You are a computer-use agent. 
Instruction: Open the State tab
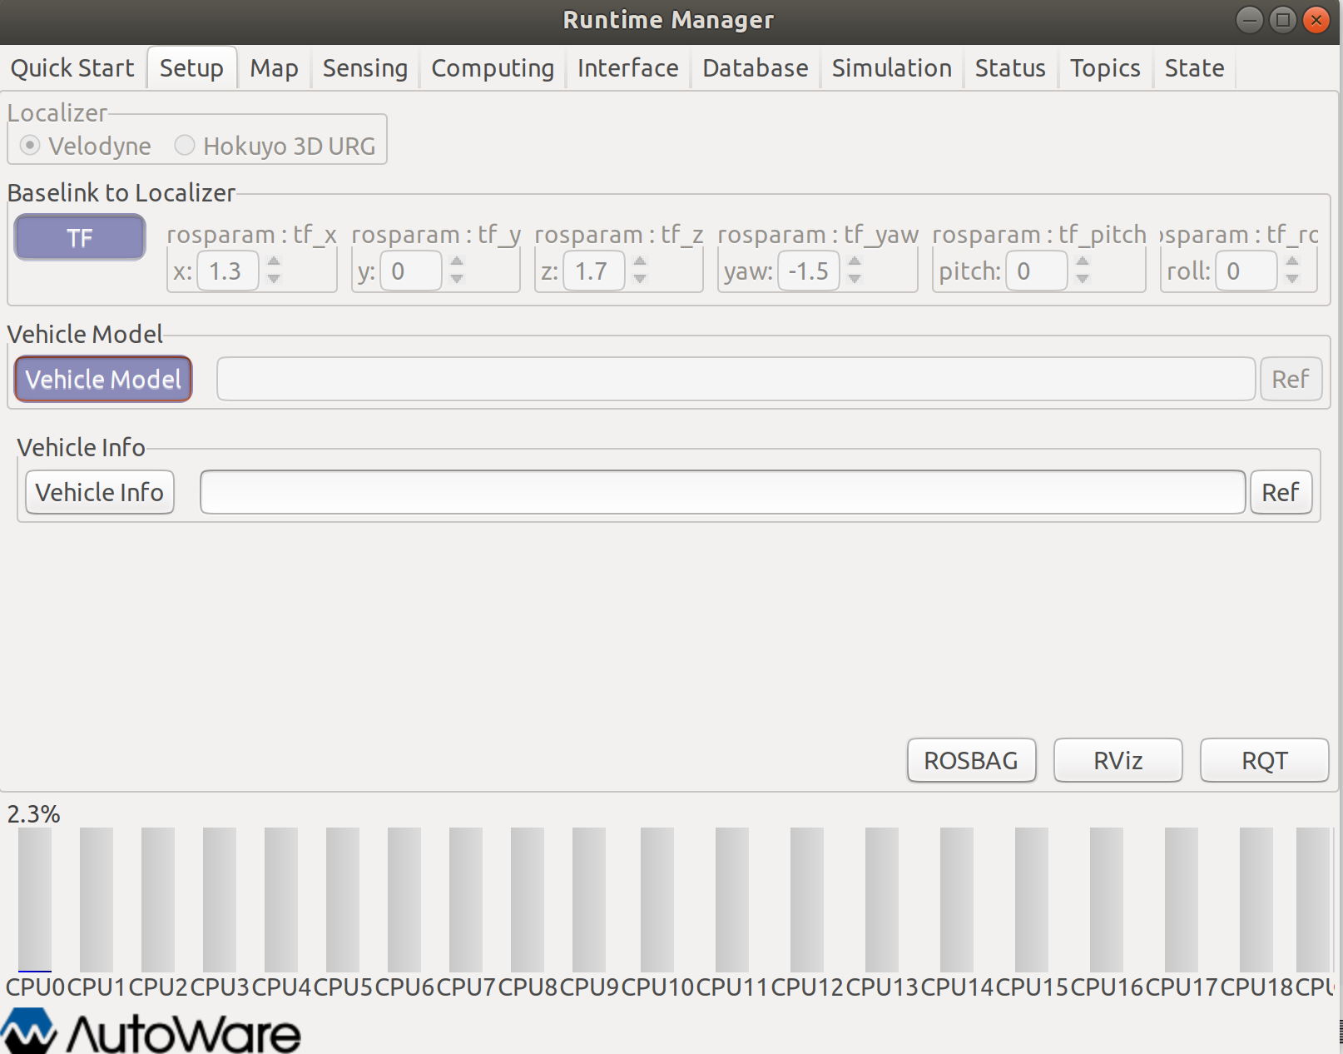[x=1194, y=68]
